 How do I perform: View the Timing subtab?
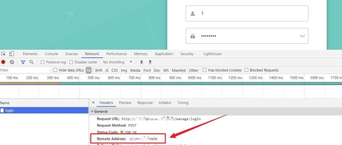[183, 103]
